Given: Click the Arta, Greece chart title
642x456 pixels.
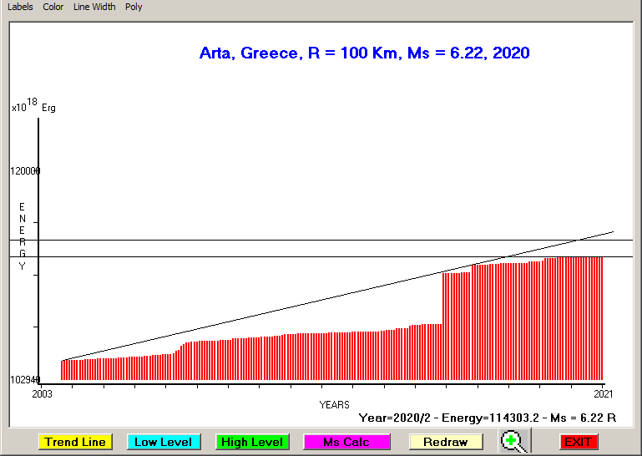Looking at the screenshot, I should click(364, 53).
